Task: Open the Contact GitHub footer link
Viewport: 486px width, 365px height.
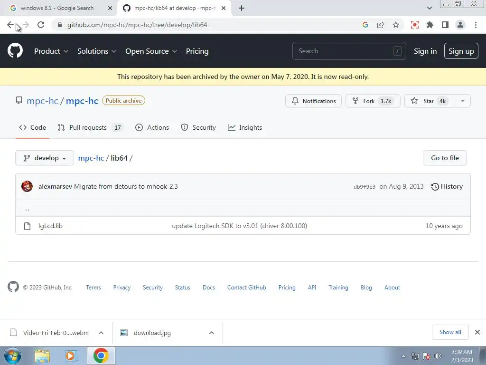Action: (x=246, y=288)
